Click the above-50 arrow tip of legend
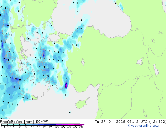This screenshot has height=128, width=166. click(83, 125)
